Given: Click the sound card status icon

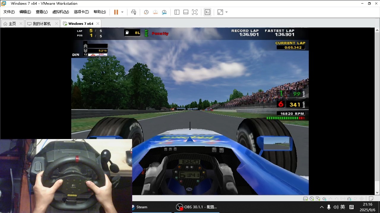Looking at the screenshot, I should coord(324,199).
